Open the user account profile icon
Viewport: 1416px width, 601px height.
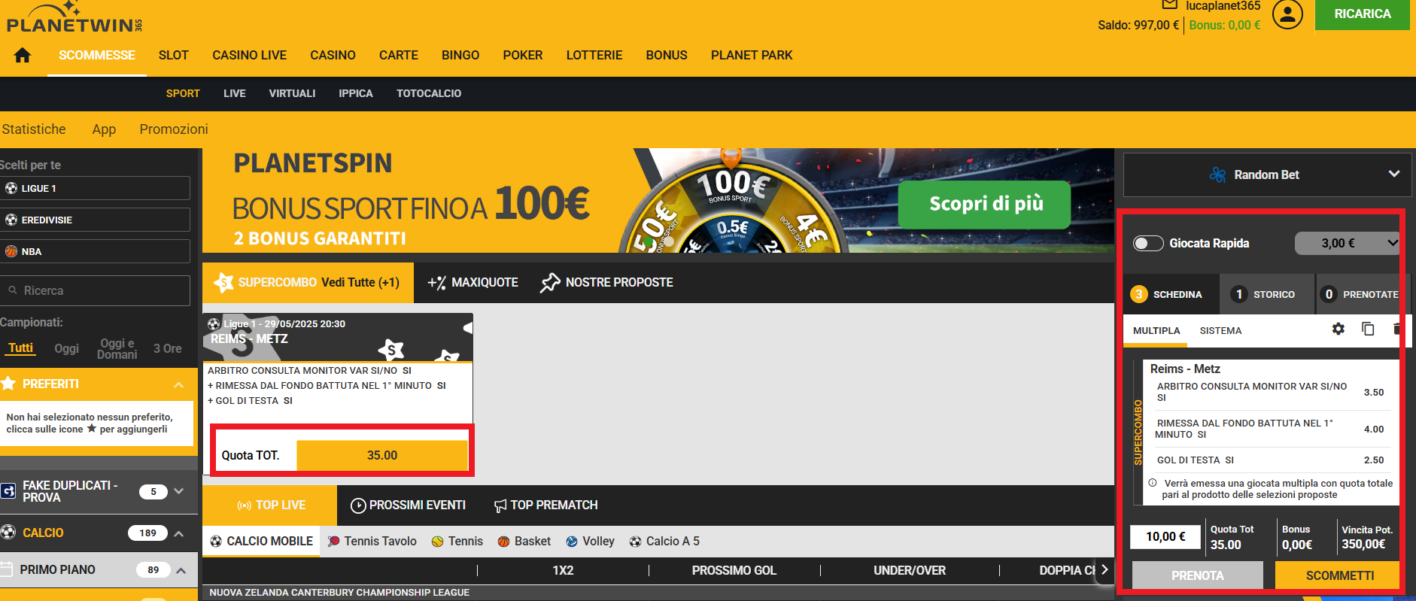pos(1287,14)
